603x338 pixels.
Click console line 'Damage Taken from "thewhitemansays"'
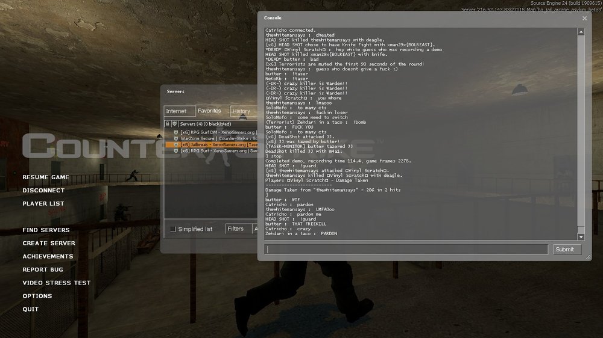[333, 190]
